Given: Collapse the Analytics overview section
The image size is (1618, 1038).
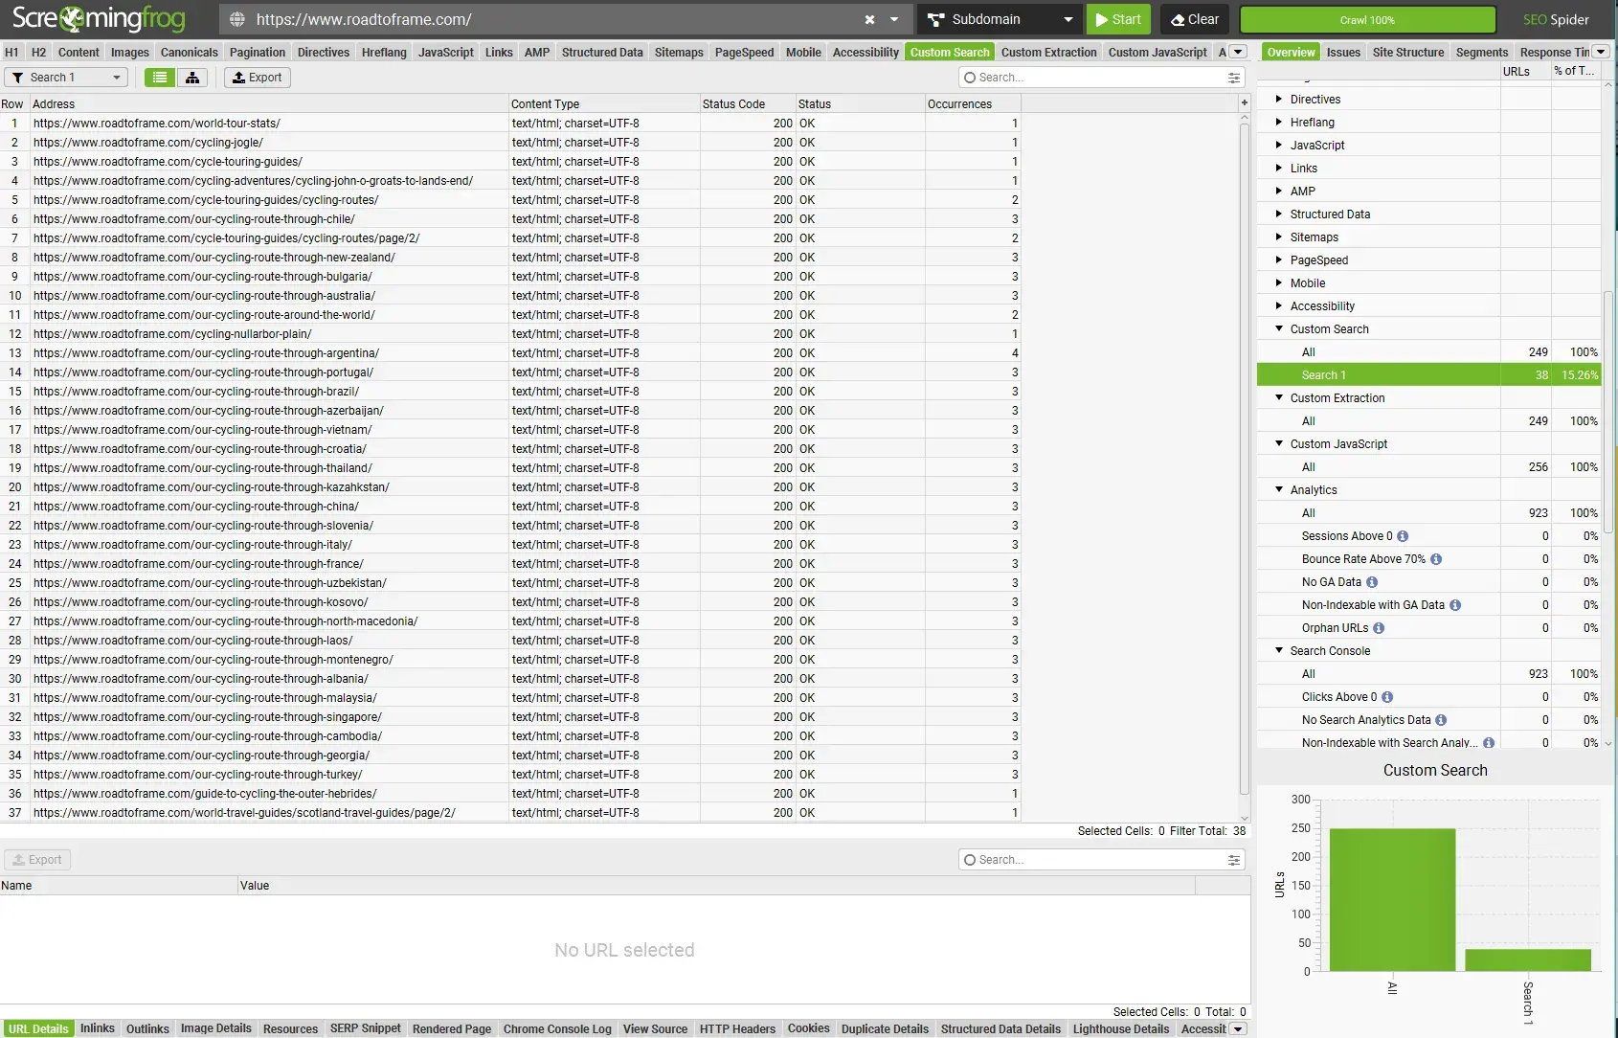Looking at the screenshot, I should pos(1279,489).
